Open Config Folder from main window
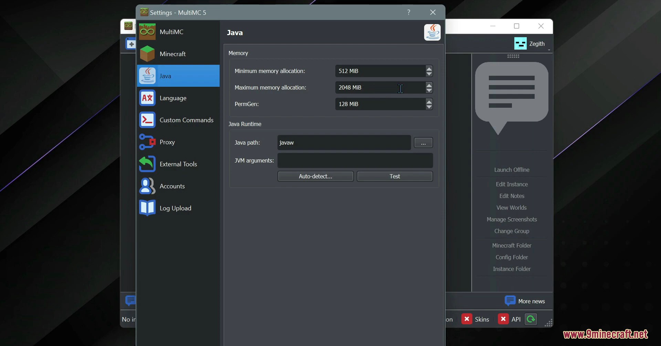 (x=512, y=257)
